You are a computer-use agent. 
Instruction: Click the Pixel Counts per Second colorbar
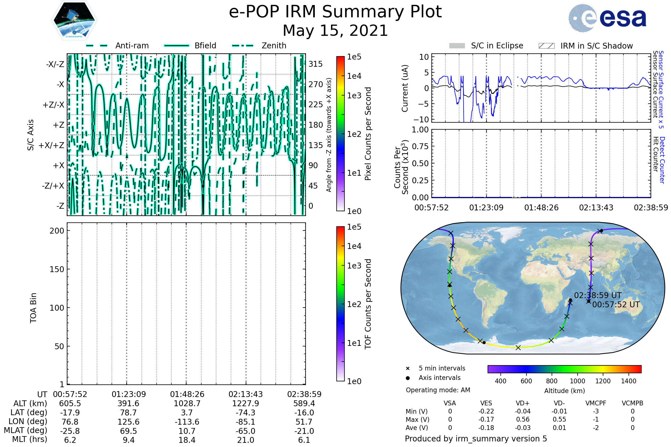340,134
